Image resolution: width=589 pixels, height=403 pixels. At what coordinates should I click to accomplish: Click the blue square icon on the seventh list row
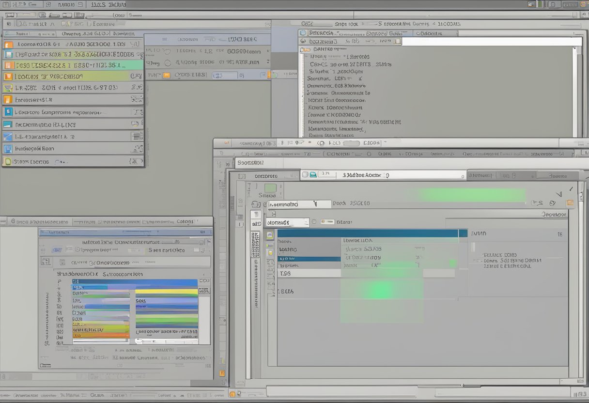[8, 112]
